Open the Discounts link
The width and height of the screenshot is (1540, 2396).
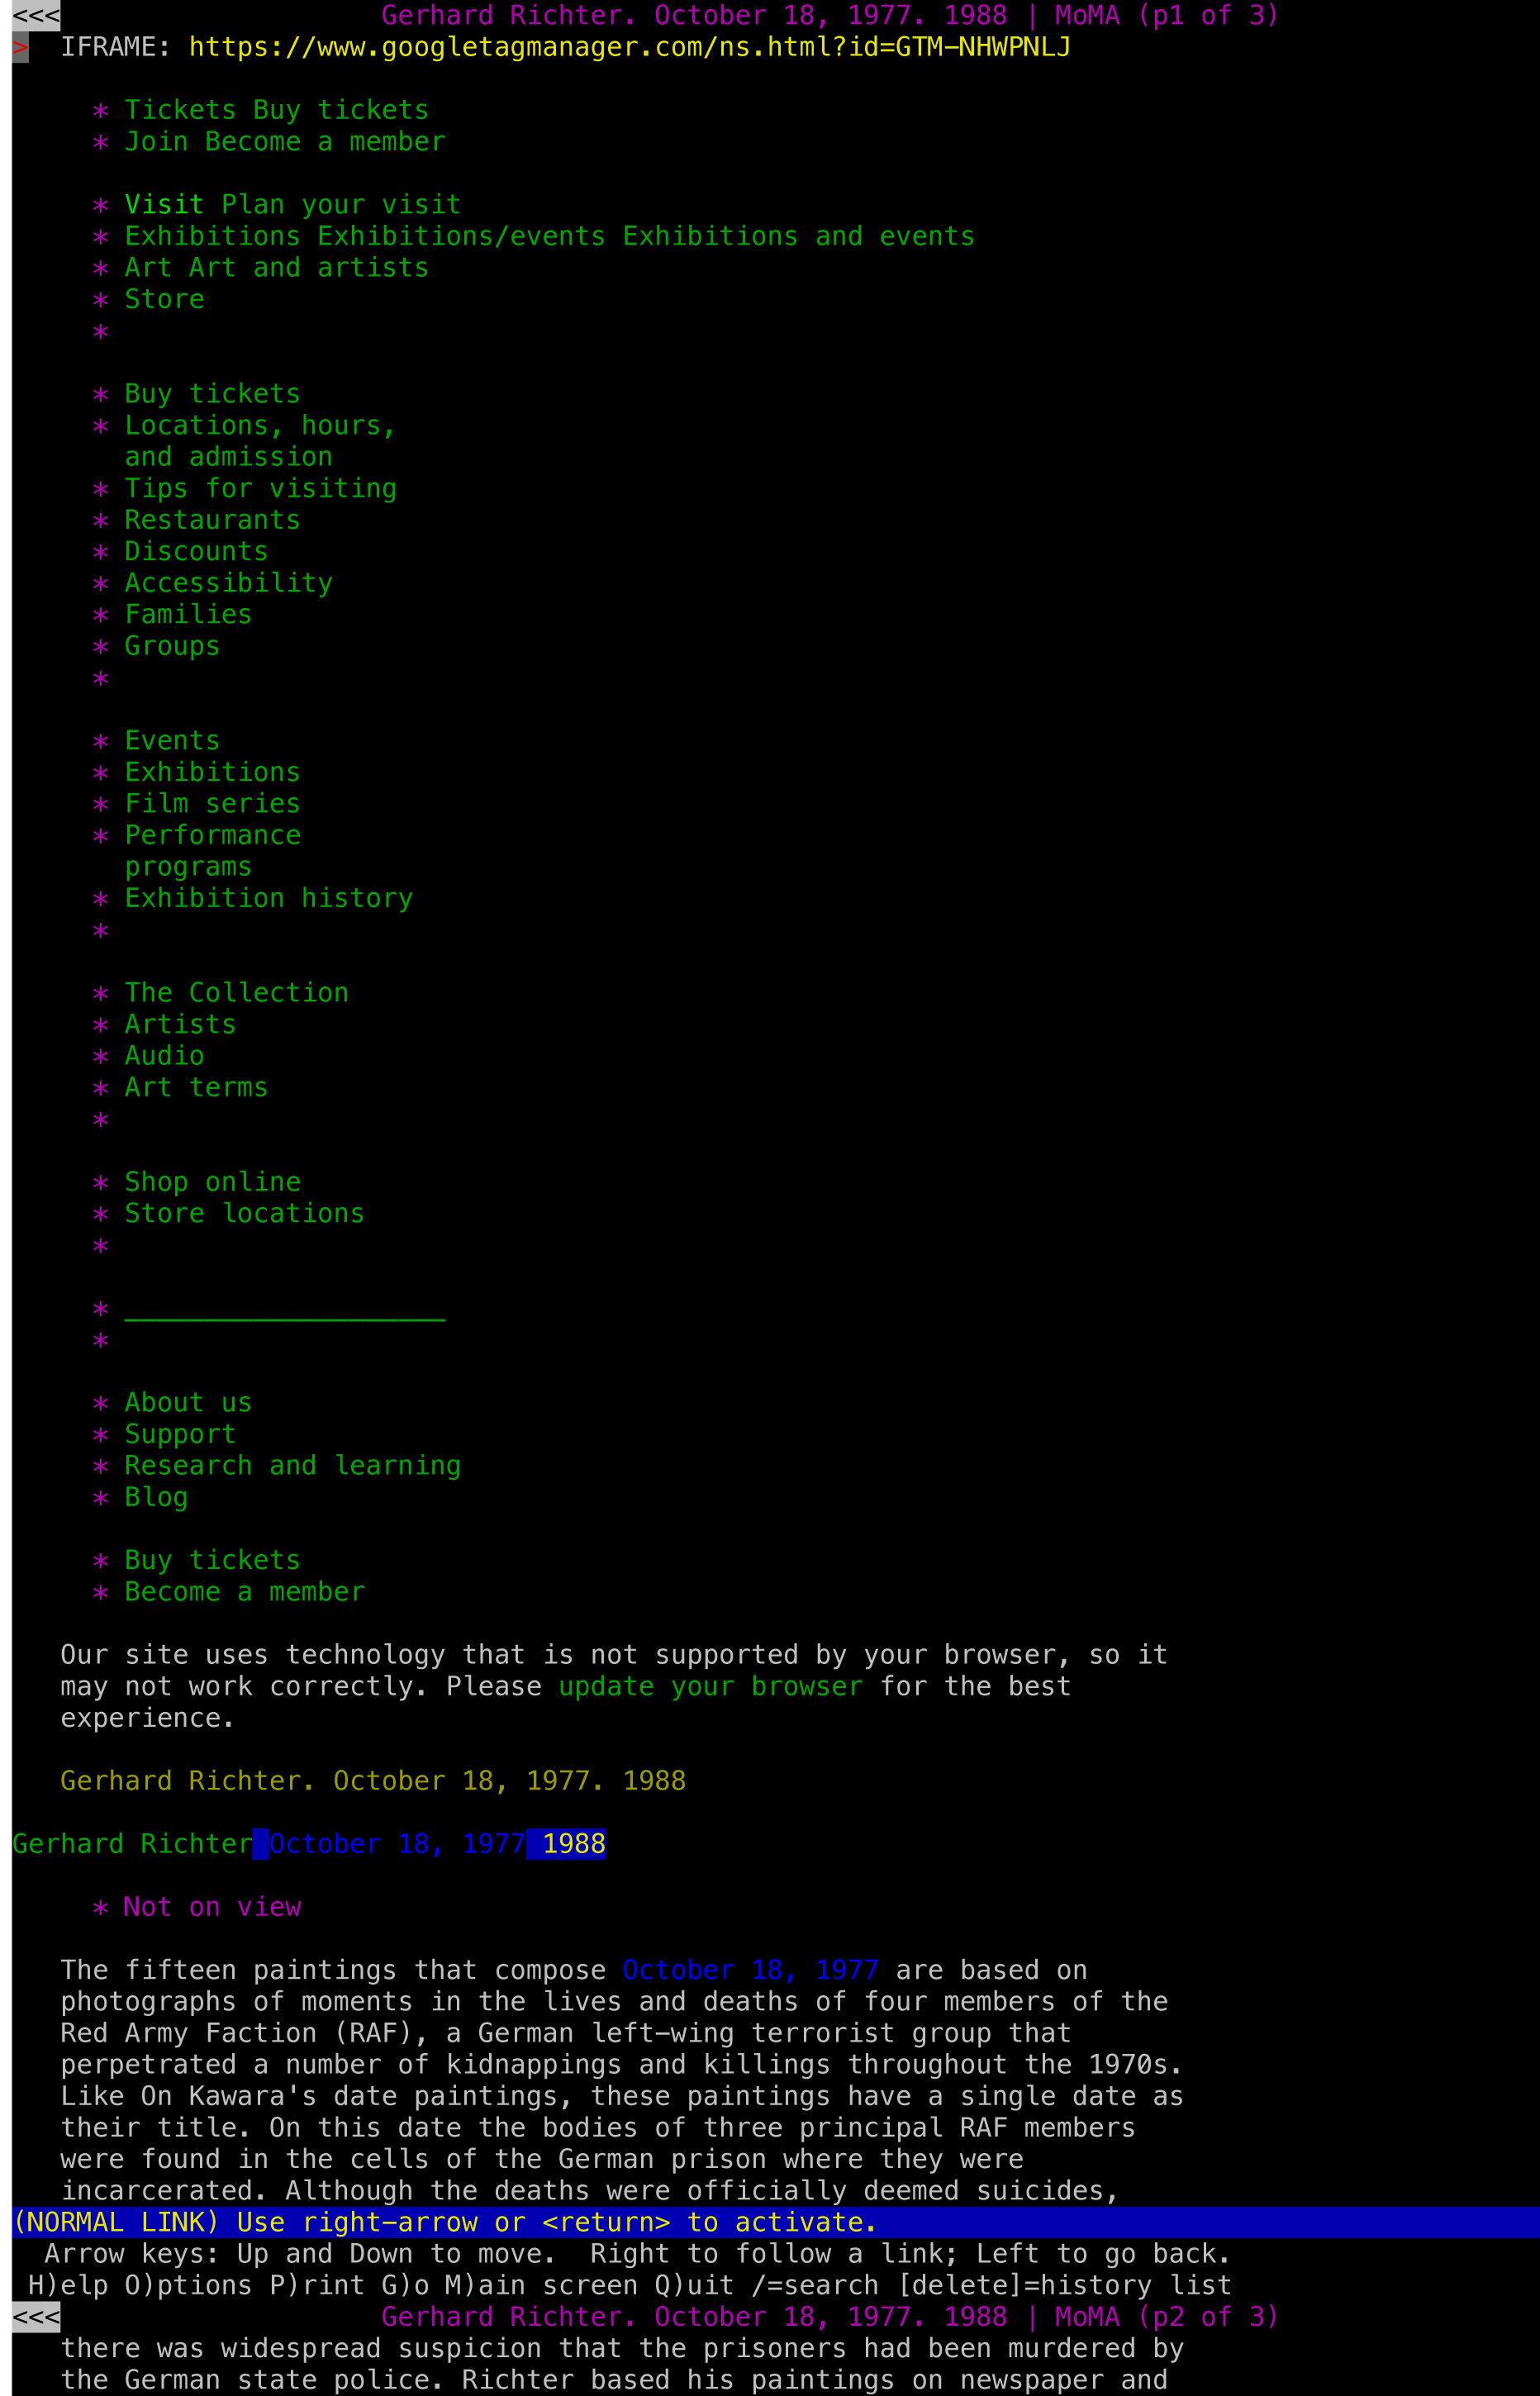[x=196, y=551]
